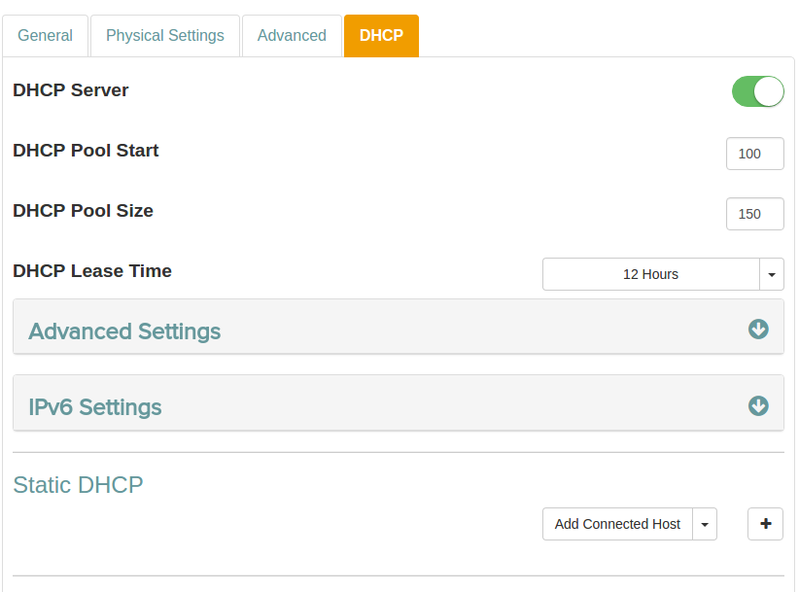Click the Advanced Settings circled down-arrow icon

(x=758, y=330)
